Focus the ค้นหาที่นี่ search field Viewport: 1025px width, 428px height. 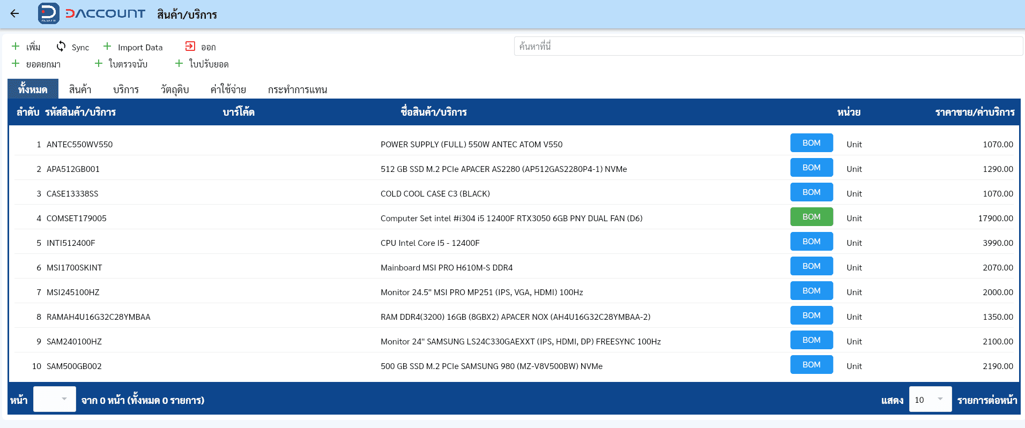(768, 46)
